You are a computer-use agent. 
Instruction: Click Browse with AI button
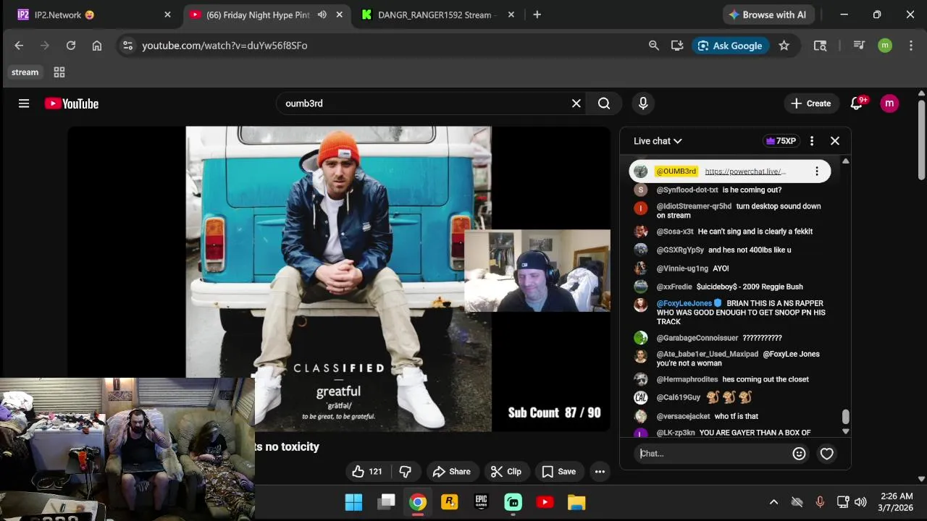tap(768, 14)
